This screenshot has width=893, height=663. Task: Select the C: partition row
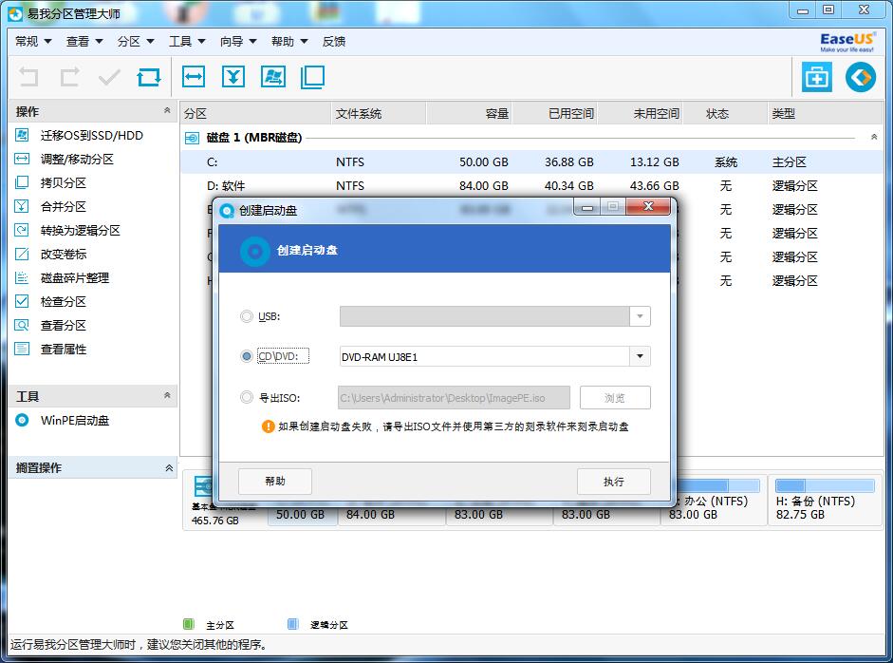pos(532,161)
